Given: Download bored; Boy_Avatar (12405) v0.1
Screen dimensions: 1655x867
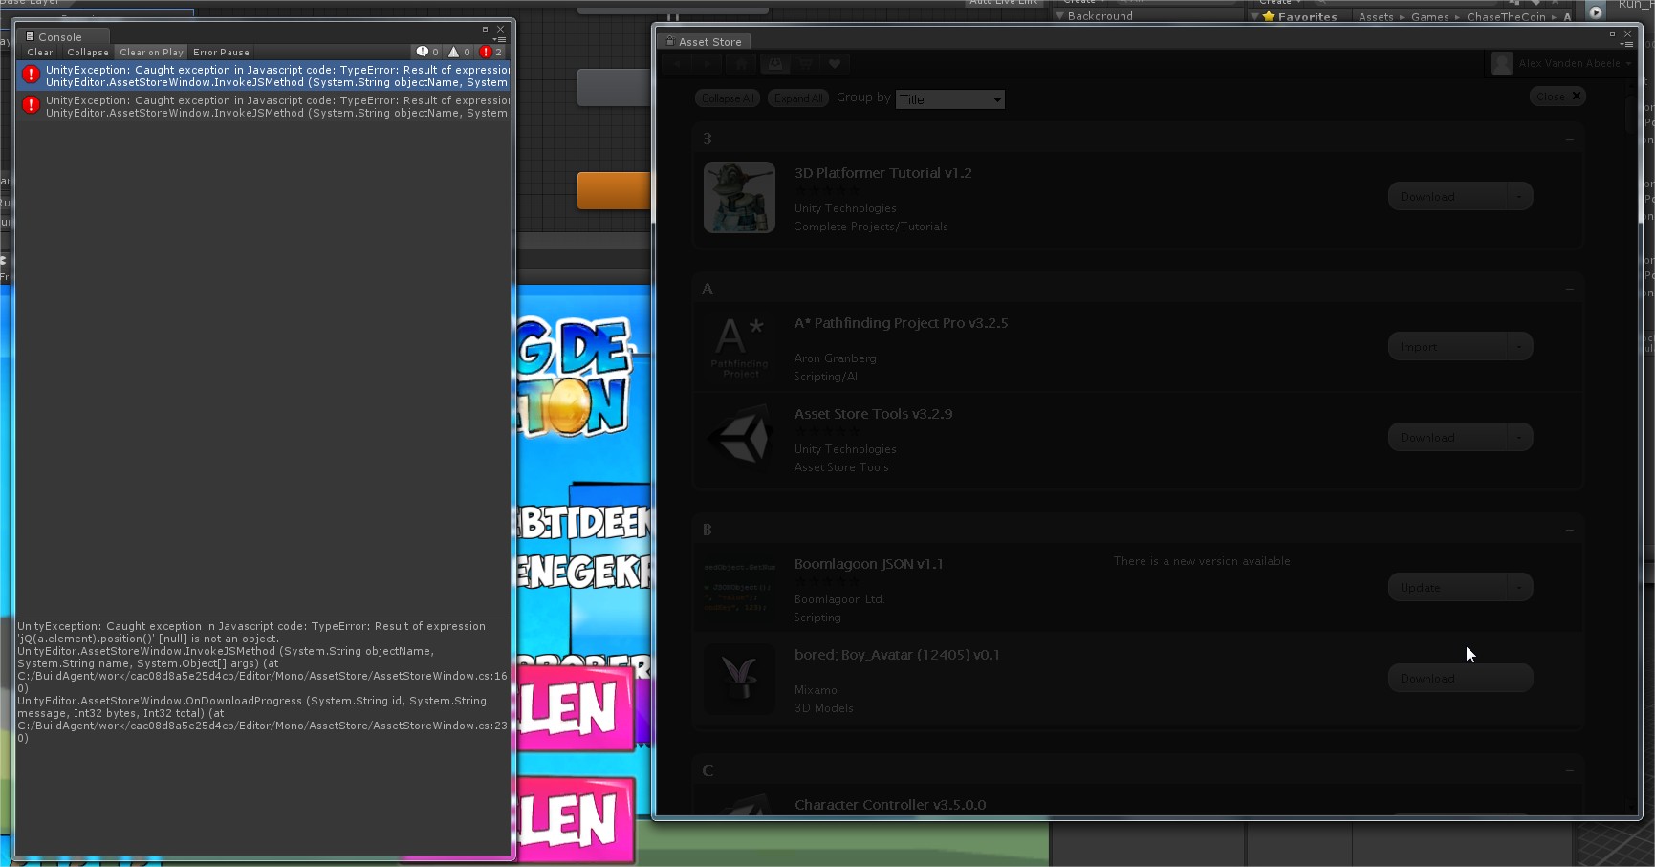Looking at the screenshot, I should (x=1460, y=679).
